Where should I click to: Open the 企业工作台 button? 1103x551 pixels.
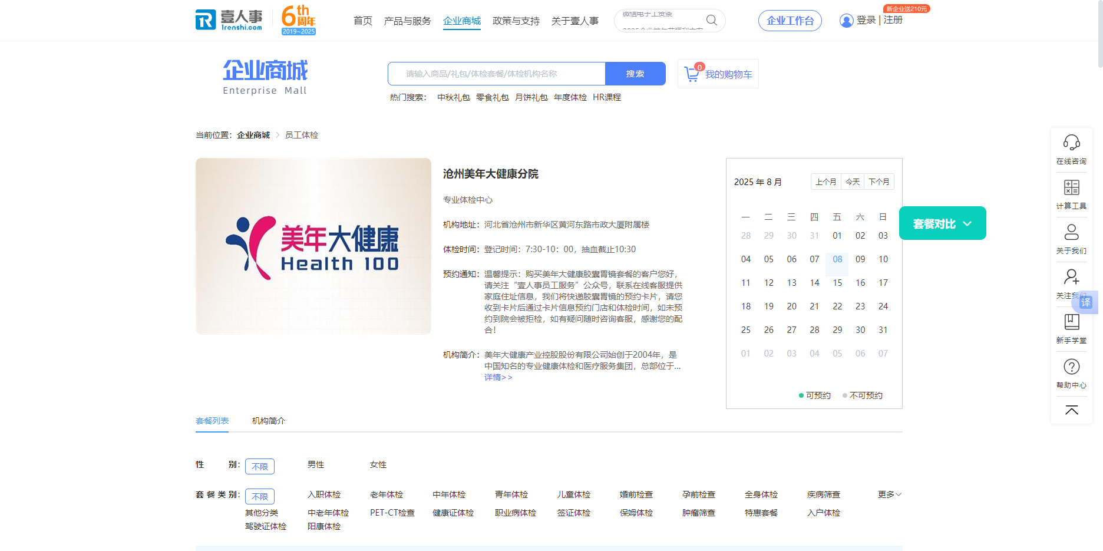pyautogui.click(x=790, y=21)
